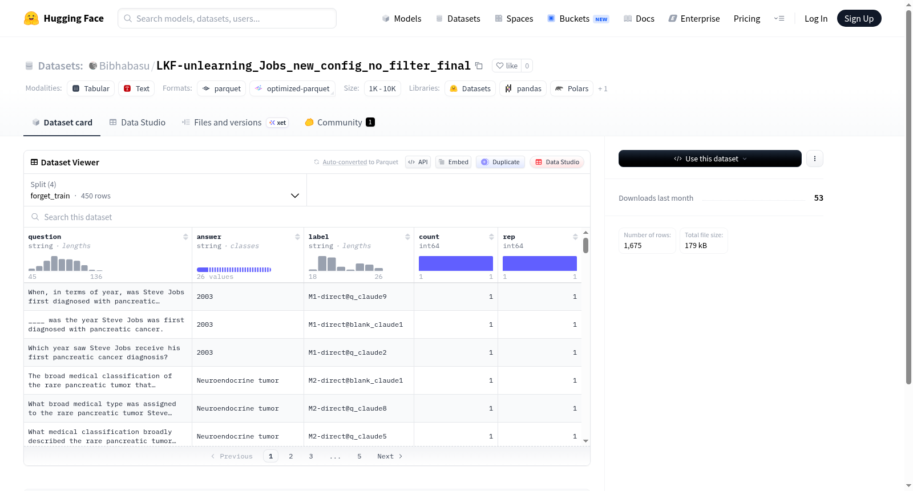The height and width of the screenshot is (491, 913).
Task: Go to Next page of rows
Action: (x=390, y=456)
